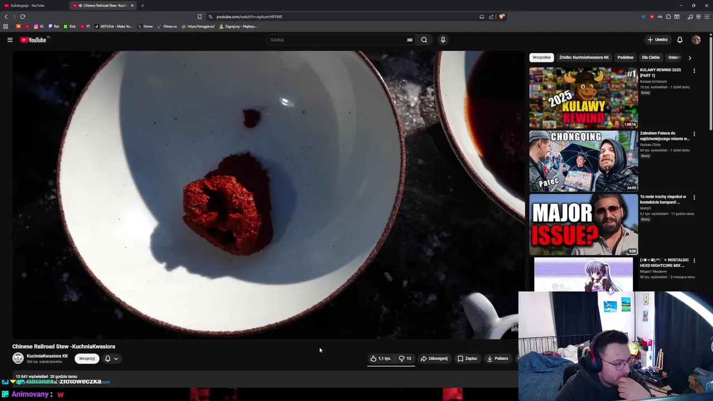The width and height of the screenshot is (713, 401).
Task: Open KuchniaKwasiora KK channel name link
Action: pos(47,356)
